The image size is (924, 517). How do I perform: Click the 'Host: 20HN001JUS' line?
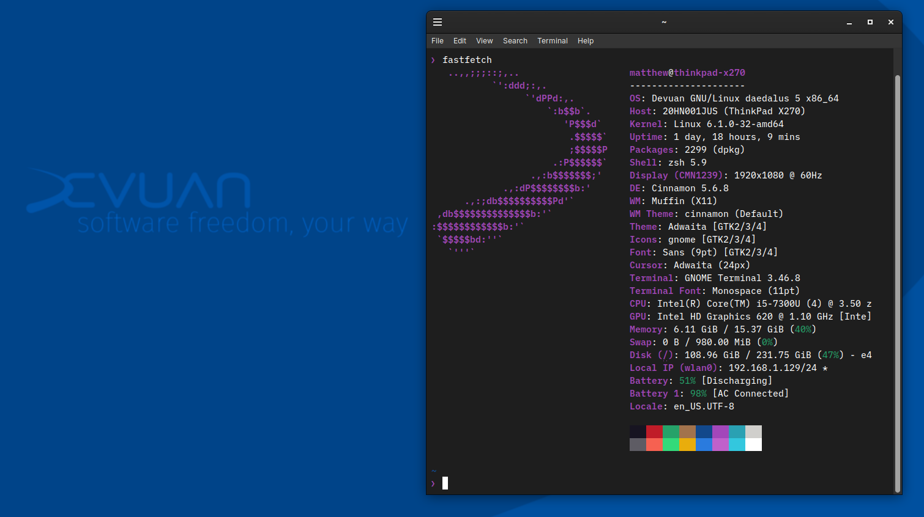(x=717, y=111)
